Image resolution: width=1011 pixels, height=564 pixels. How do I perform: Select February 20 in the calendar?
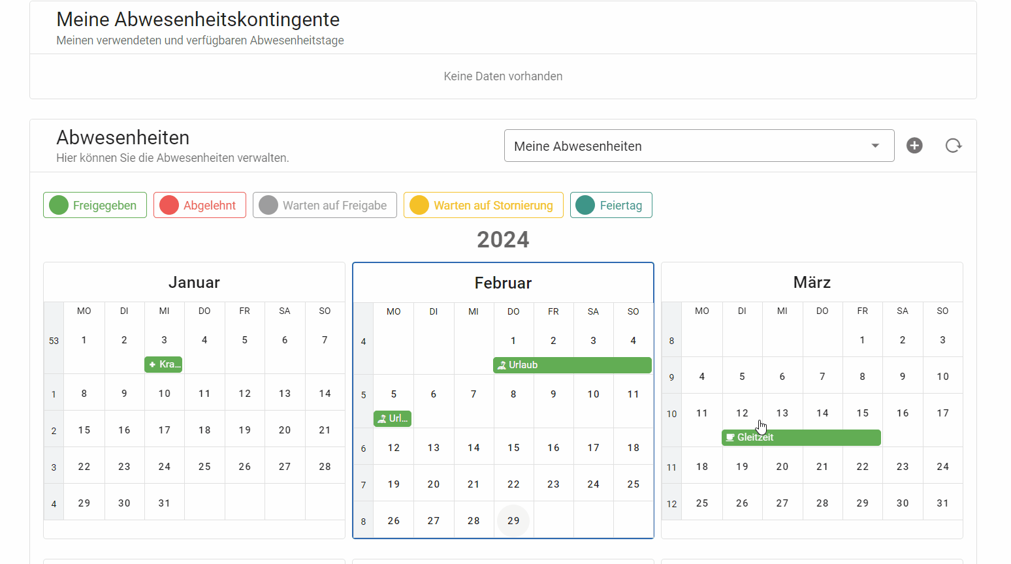(x=434, y=484)
